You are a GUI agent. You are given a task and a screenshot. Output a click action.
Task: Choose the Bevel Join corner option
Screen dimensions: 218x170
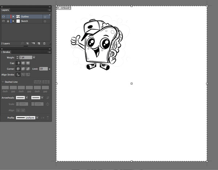[x=27, y=69]
